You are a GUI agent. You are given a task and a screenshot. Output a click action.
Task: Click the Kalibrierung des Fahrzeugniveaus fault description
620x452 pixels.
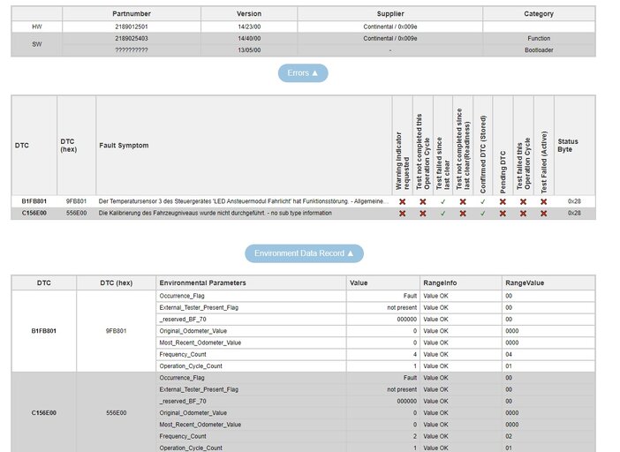(x=215, y=214)
